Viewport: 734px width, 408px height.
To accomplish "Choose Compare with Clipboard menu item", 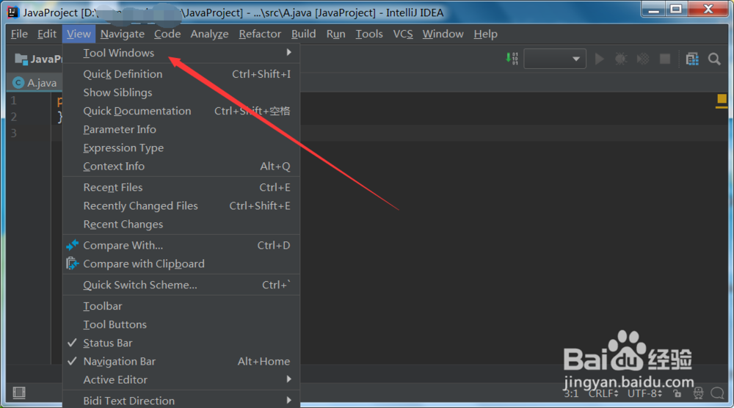I will [181, 264].
